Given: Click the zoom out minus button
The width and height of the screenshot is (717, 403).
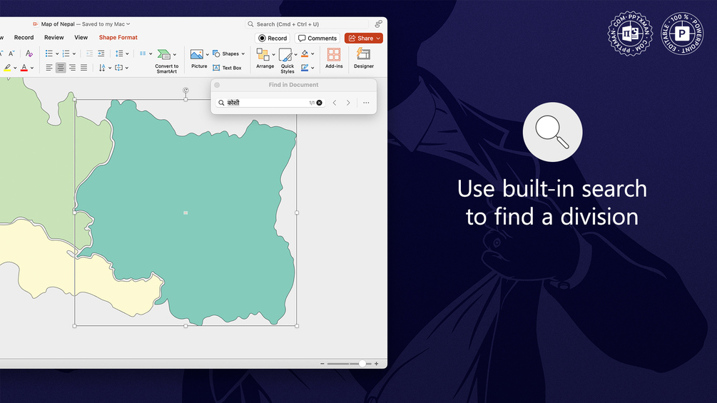Looking at the screenshot, I should pyautogui.click(x=322, y=364).
